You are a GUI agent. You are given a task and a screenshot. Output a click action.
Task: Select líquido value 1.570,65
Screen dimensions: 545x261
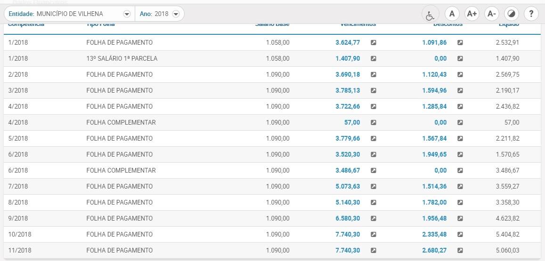coord(507,154)
